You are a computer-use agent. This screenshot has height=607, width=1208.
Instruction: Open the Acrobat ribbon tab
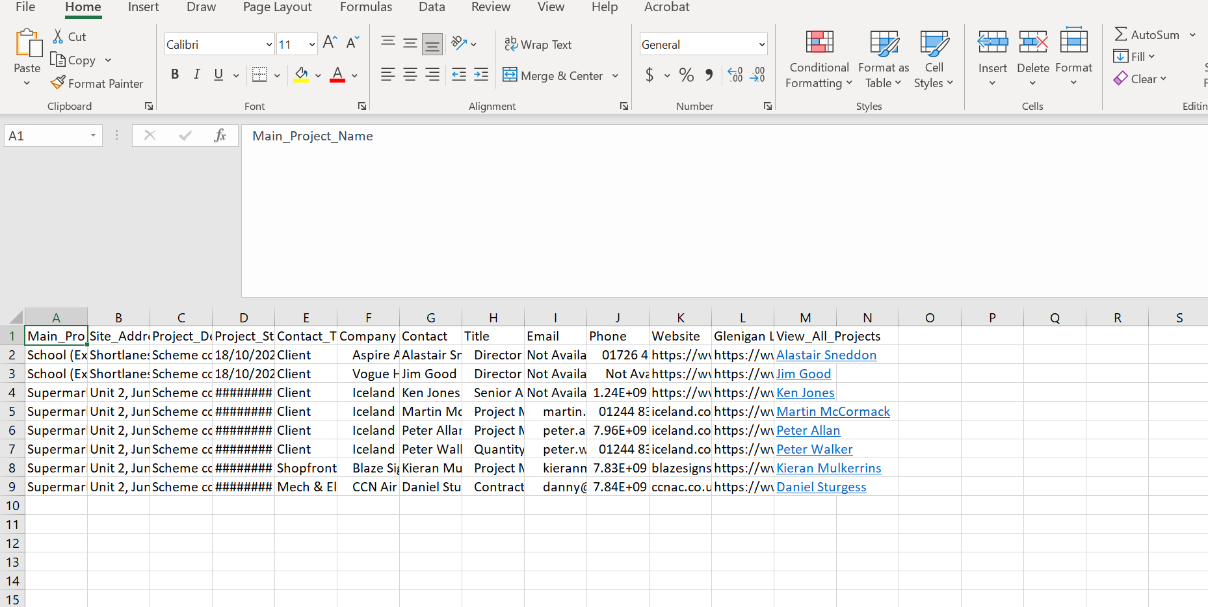tap(666, 7)
